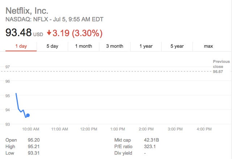This screenshot has width=232, height=159.
Task: Switch to the 1 year tab
Action: [146, 46]
